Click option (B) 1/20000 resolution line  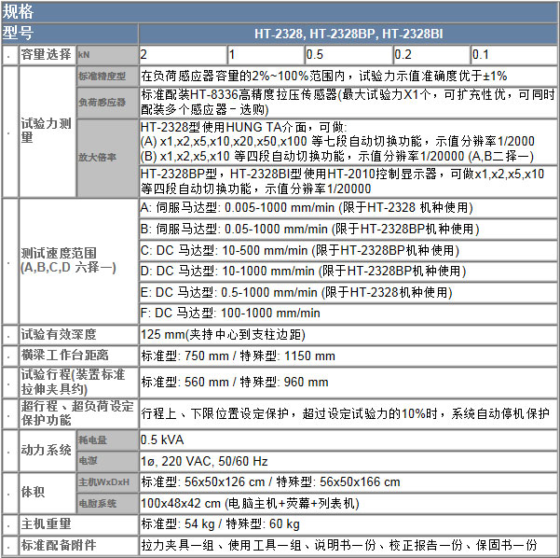click(337, 156)
